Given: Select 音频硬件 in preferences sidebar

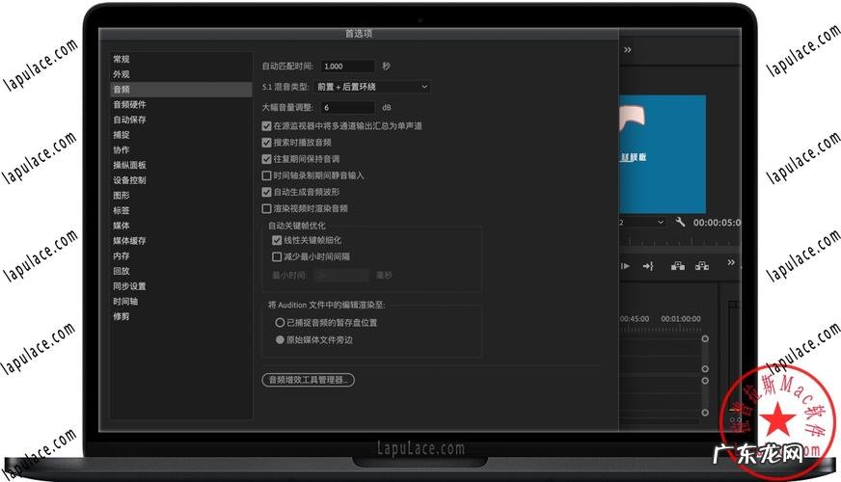Looking at the screenshot, I should point(129,104).
